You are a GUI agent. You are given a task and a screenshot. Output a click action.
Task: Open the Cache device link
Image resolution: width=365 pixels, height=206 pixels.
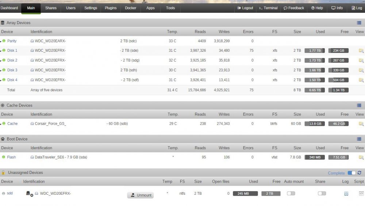coord(12,124)
